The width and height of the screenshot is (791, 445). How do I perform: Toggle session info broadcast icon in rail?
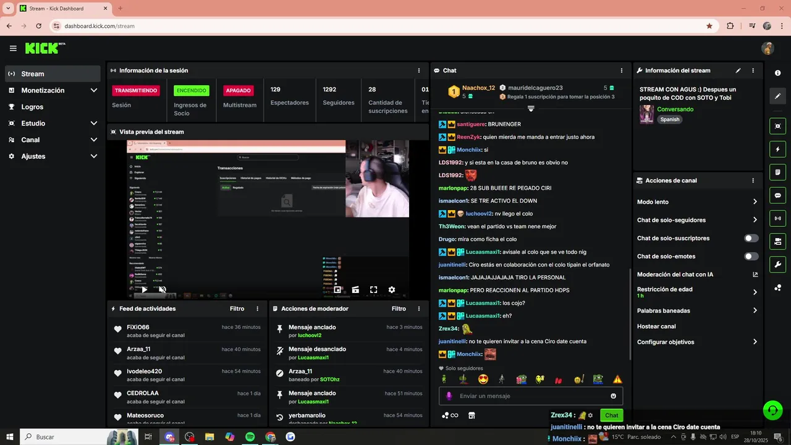[x=777, y=218]
